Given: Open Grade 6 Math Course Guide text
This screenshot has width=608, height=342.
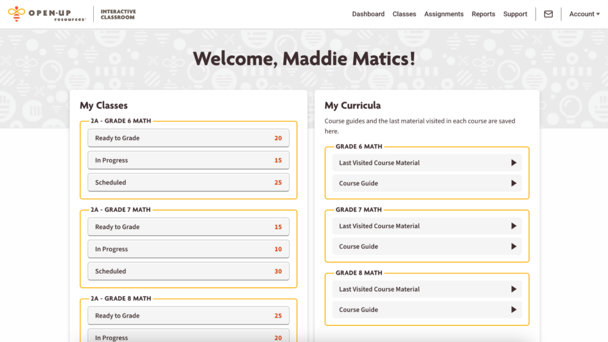Looking at the screenshot, I should tap(358, 183).
